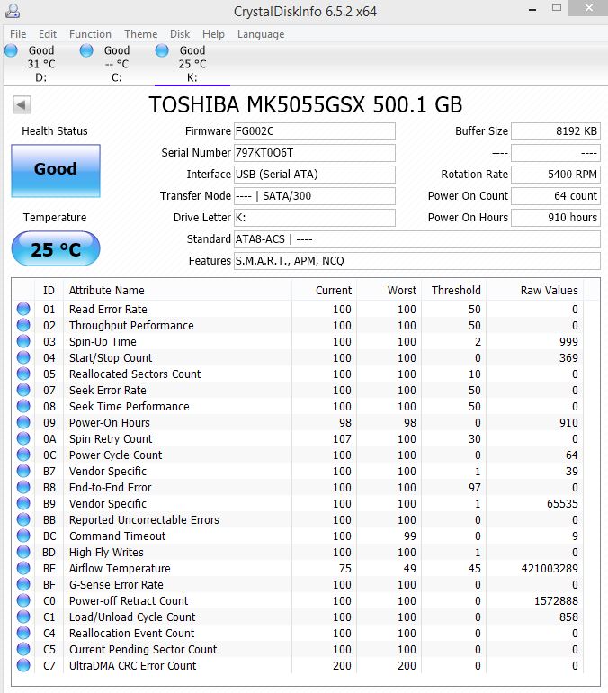Viewport: 608px width, 693px height.
Task: Click the Power On Count value
Action: pyautogui.click(x=556, y=196)
